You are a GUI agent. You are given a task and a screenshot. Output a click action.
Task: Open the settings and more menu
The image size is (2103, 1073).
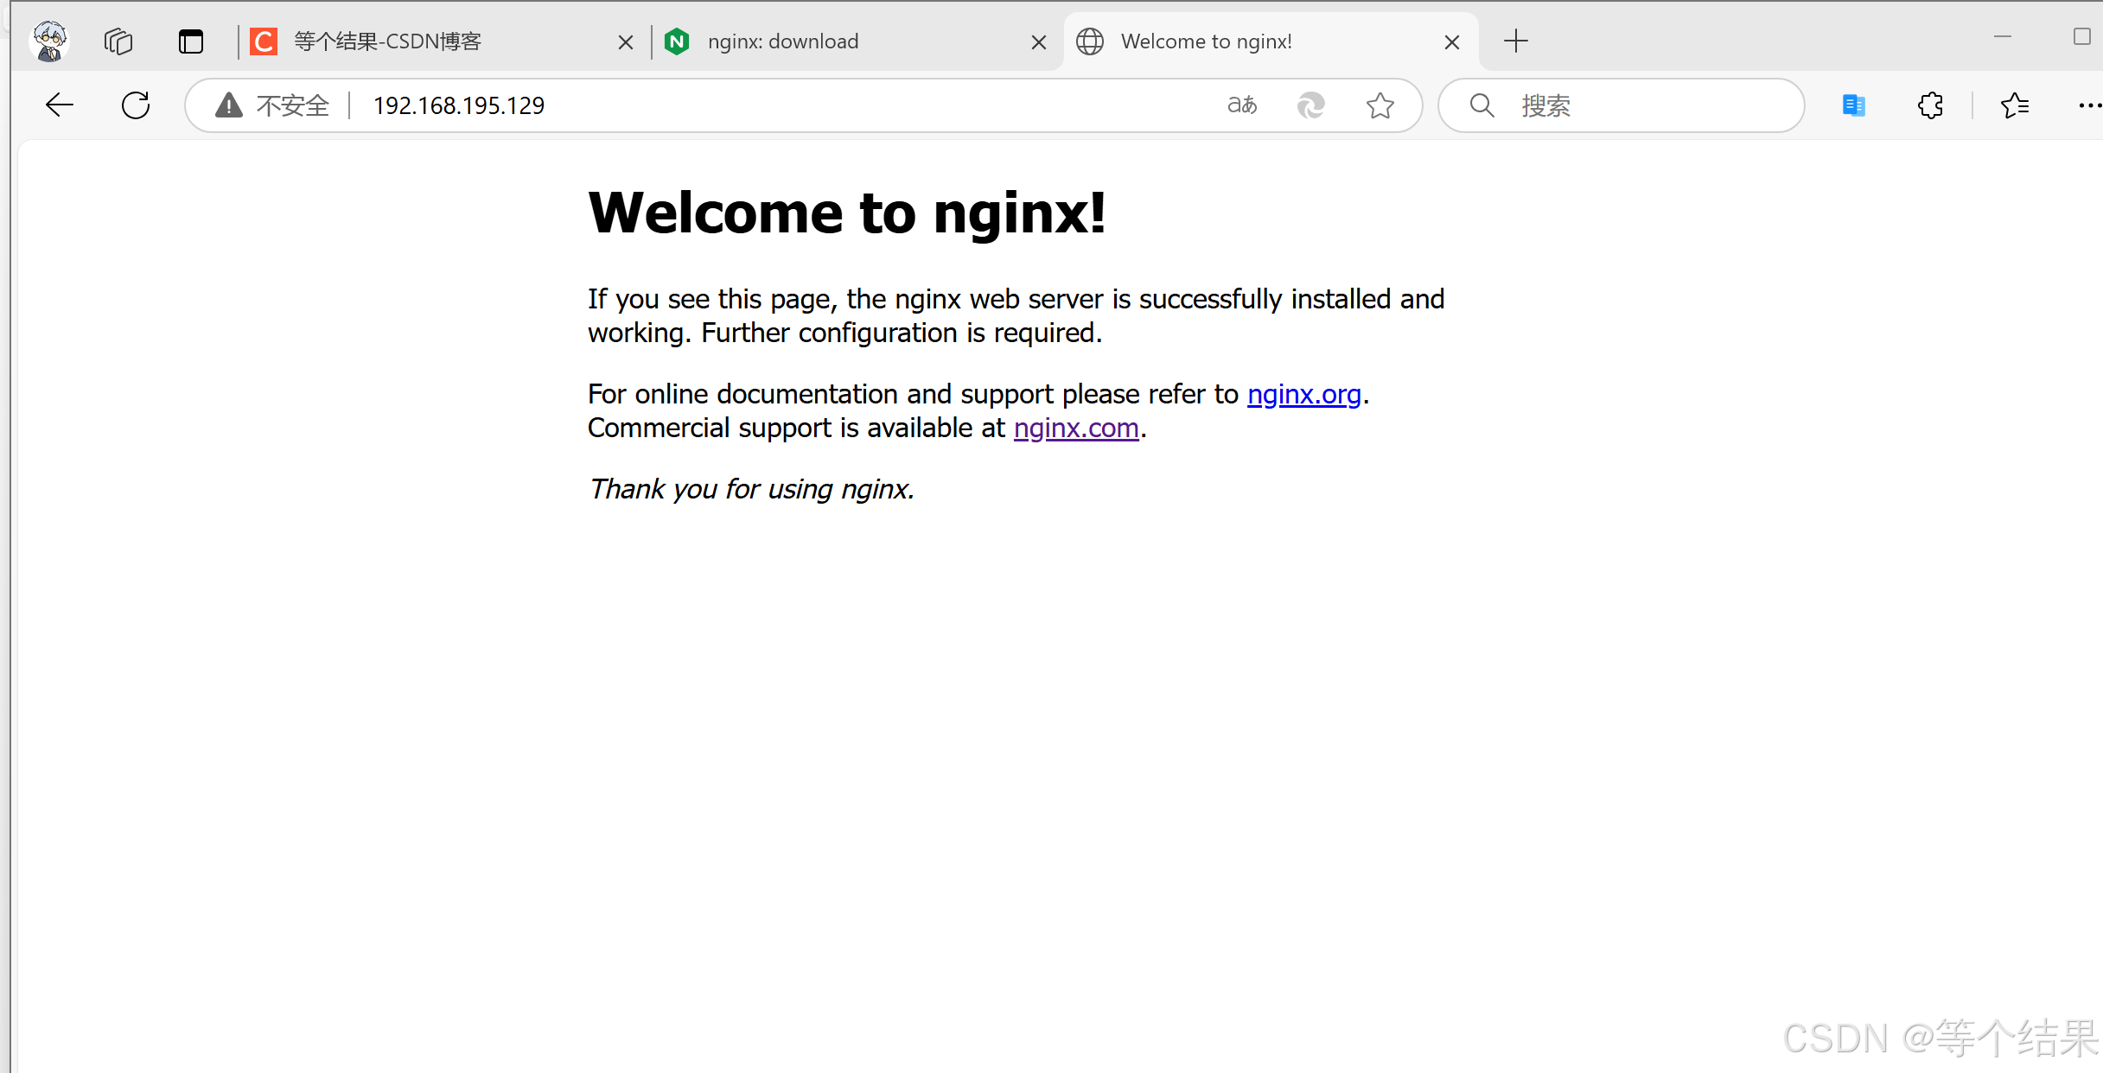click(2089, 105)
